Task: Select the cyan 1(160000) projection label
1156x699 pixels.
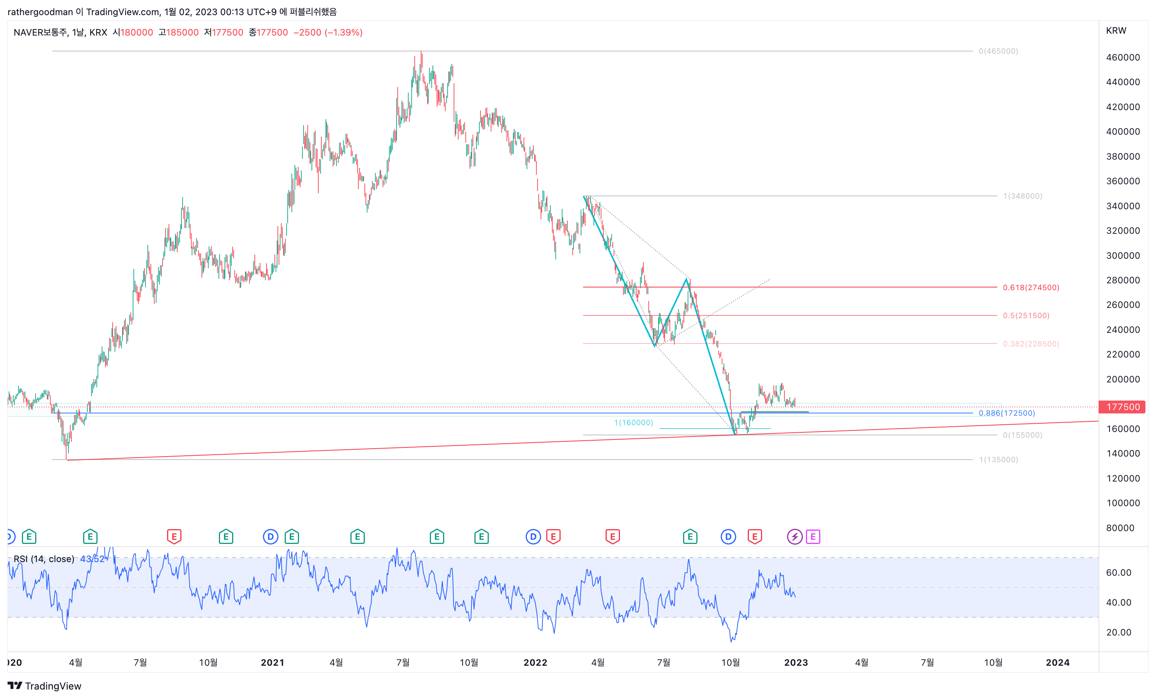Action: 633,423
